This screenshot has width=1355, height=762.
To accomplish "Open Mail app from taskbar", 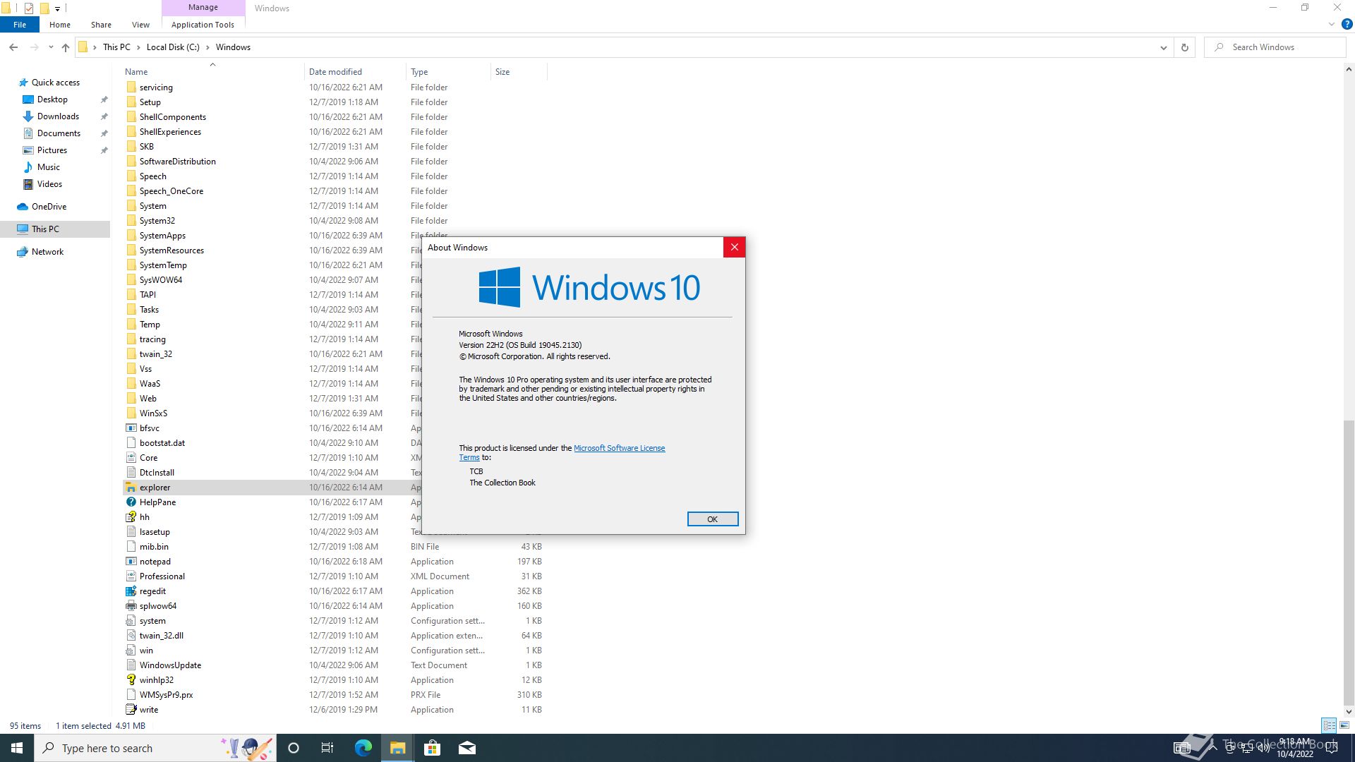I will click(x=466, y=748).
